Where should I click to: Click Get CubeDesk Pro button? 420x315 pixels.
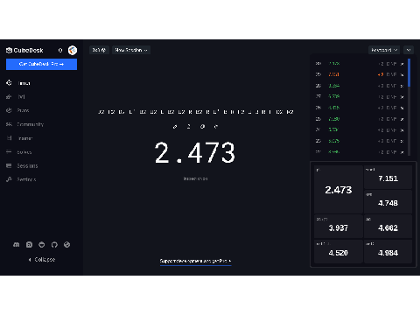tap(41, 64)
